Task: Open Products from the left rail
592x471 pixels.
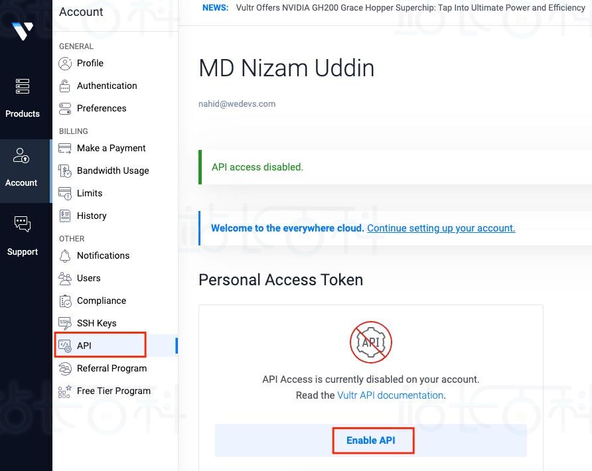Action: click(23, 97)
